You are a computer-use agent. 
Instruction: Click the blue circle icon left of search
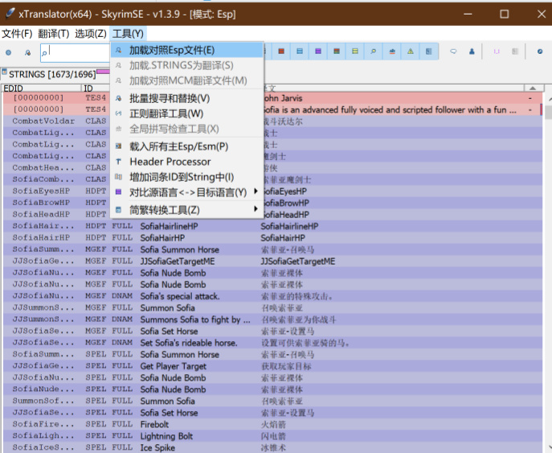(9, 52)
